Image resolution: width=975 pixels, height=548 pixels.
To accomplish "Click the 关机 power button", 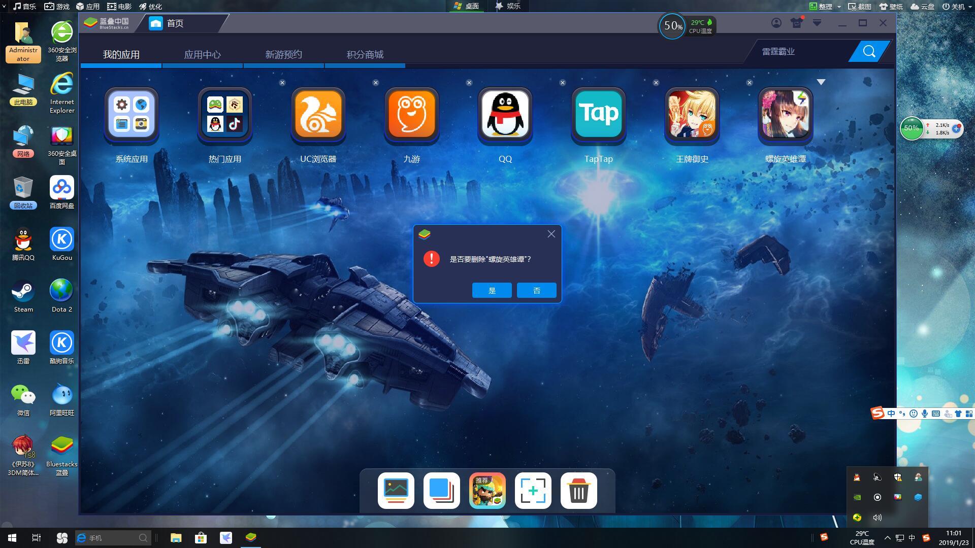I will pyautogui.click(x=954, y=7).
